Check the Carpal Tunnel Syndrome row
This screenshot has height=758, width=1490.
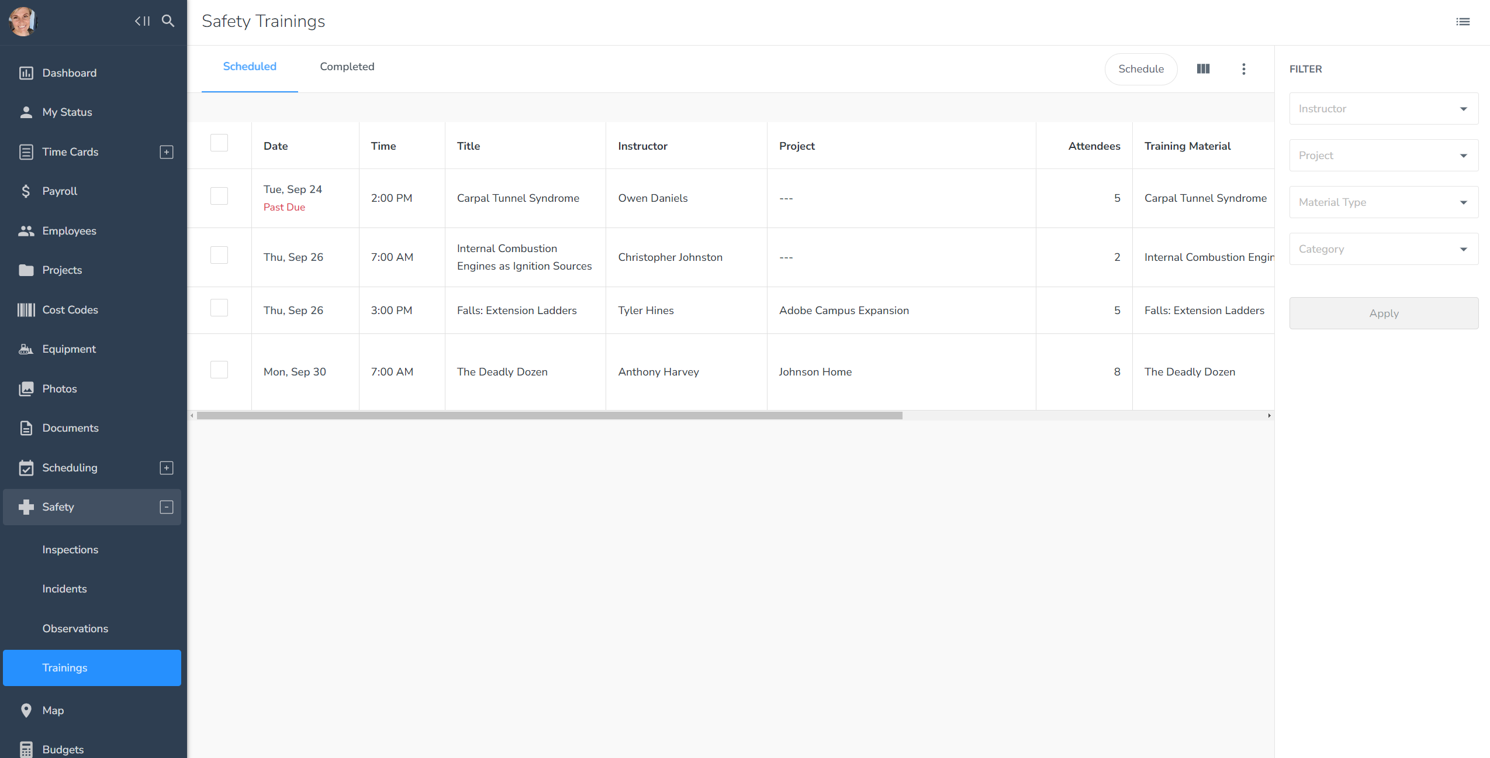(x=219, y=196)
